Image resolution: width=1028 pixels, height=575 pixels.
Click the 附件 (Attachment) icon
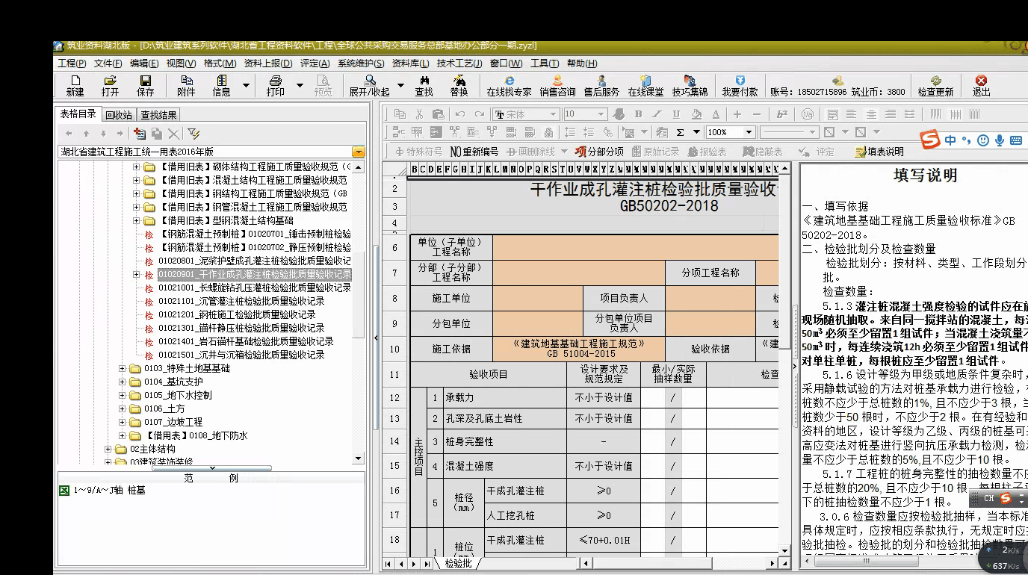[186, 85]
